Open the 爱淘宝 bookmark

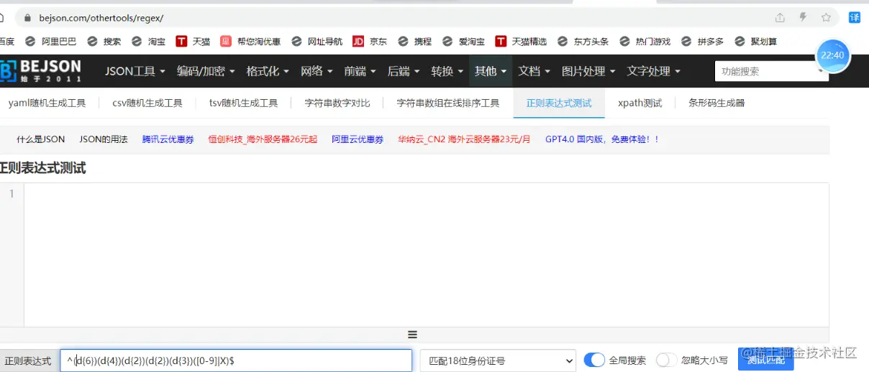click(x=464, y=42)
